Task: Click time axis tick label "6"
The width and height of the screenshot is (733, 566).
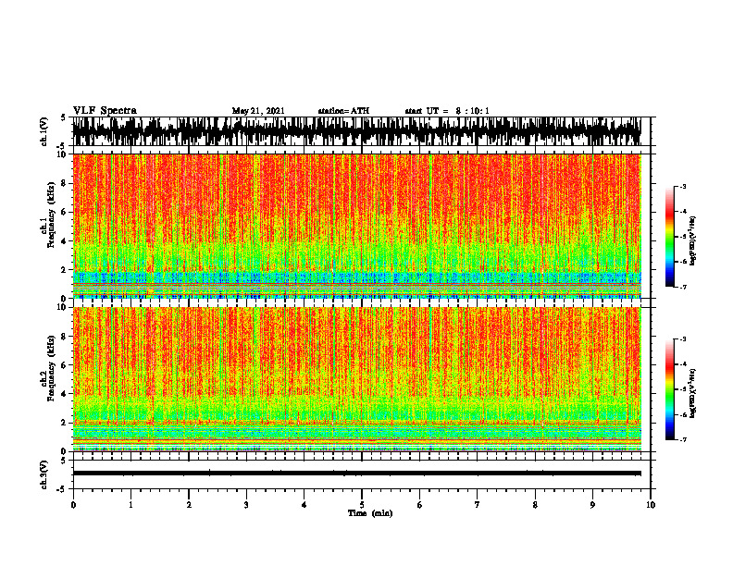Action: pos(420,505)
